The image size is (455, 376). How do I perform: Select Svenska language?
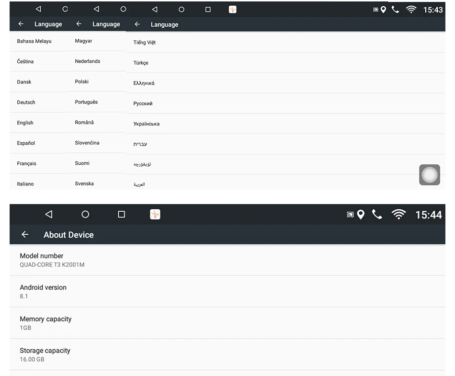[x=97, y=182]
